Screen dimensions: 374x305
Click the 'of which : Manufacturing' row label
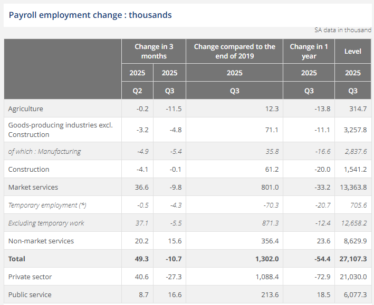[x=44, y=151]
